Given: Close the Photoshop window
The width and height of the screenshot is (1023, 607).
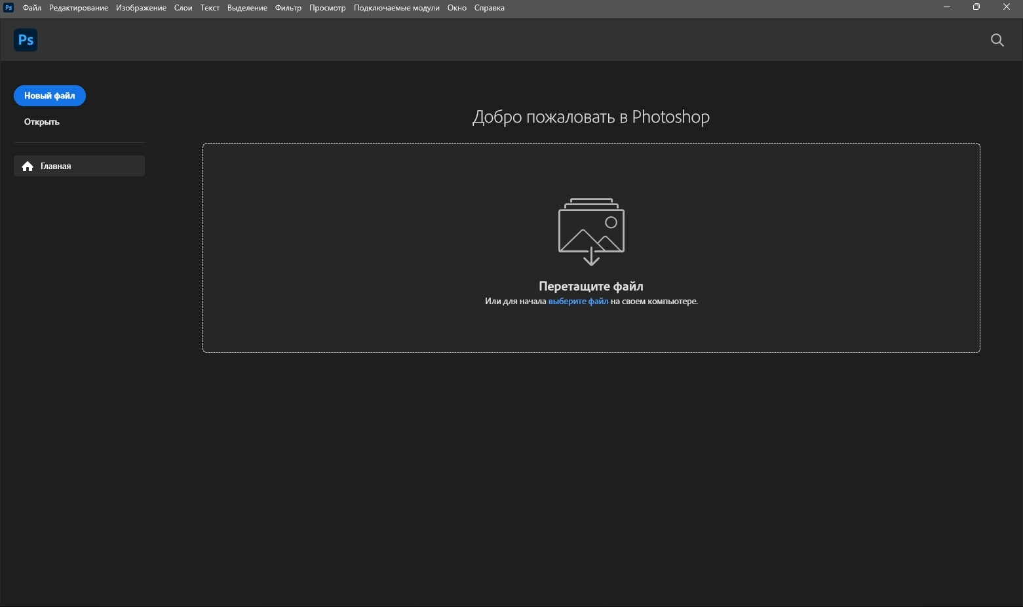Looking at the screenshot, I should click(x=1007, y=7).
